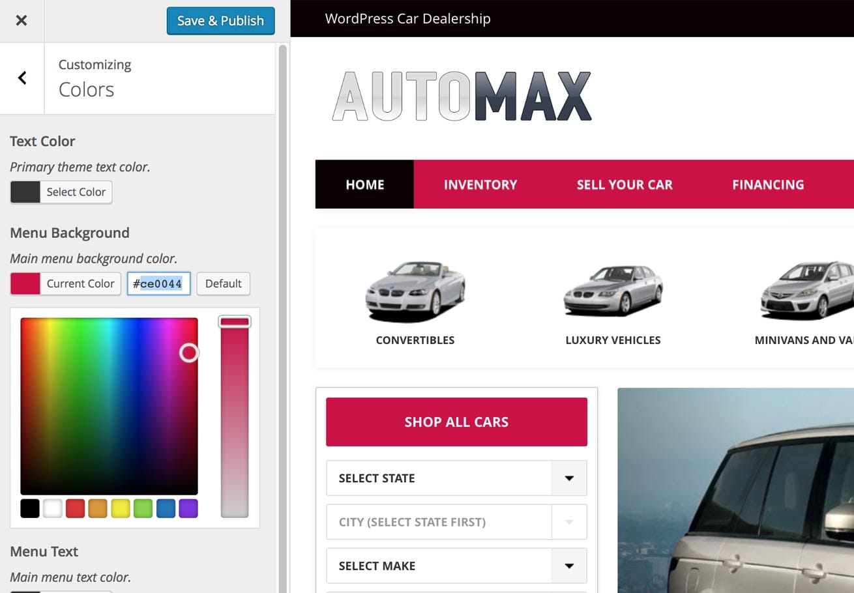Click the Minivans and Vans car image
854x593 pixels.
point(807,290)
